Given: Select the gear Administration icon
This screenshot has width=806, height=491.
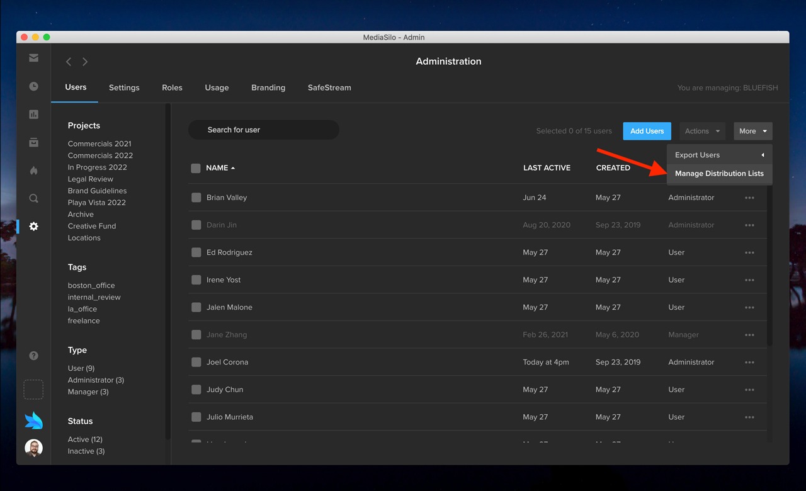Looking at the screenshot, I should point(33,226).
